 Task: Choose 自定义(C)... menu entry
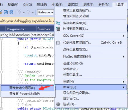[71, 99]
